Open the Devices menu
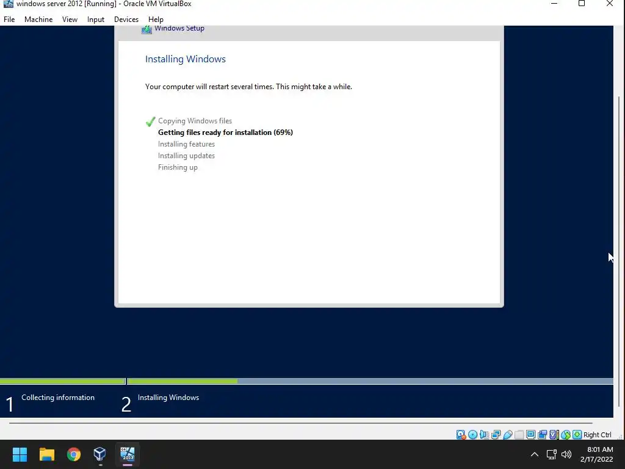 click(x=126, y=19)
